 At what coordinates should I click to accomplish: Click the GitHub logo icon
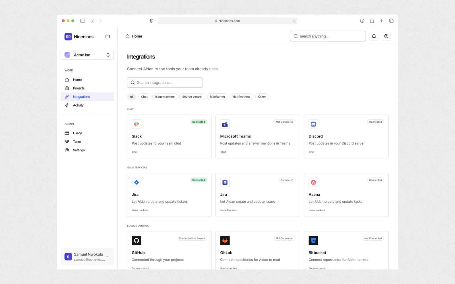click(136, 241)
